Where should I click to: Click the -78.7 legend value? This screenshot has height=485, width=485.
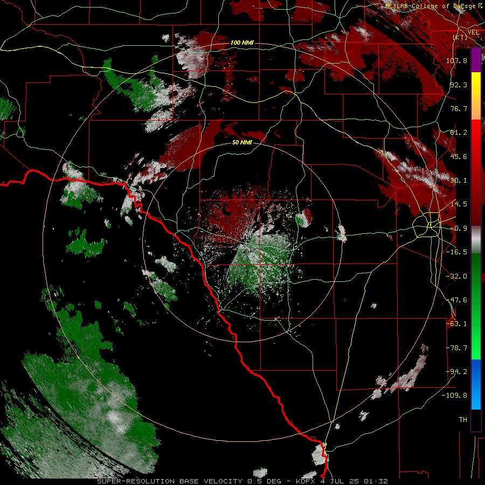456,348
